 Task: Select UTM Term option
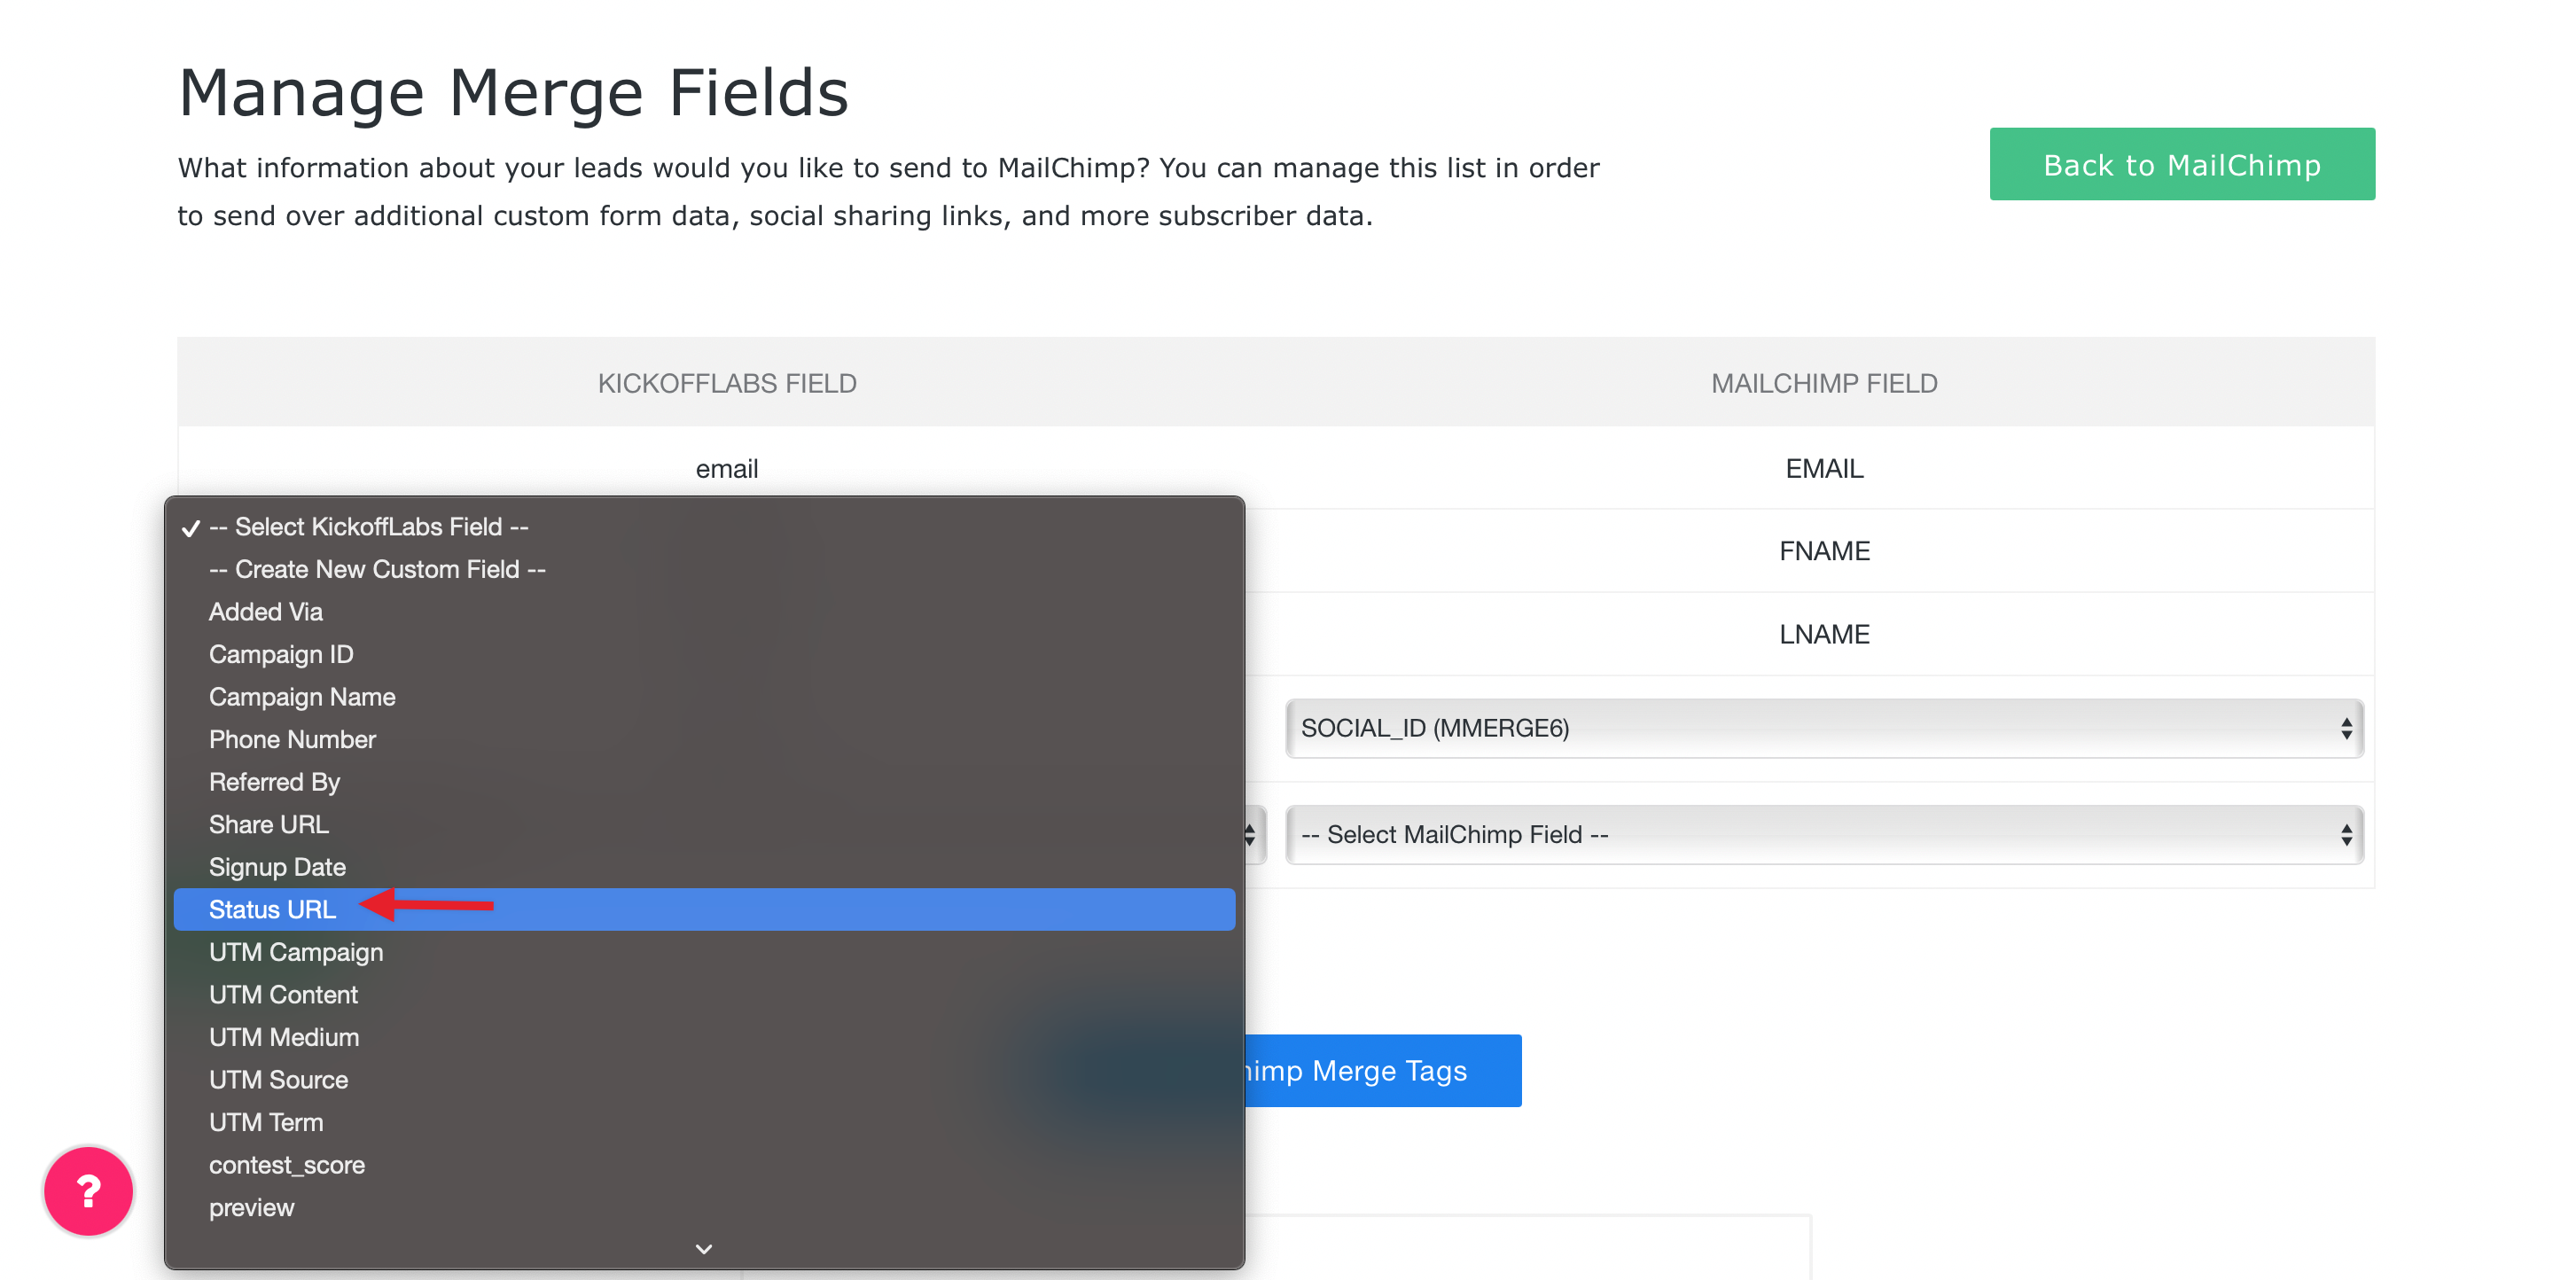pos(704,1122)
